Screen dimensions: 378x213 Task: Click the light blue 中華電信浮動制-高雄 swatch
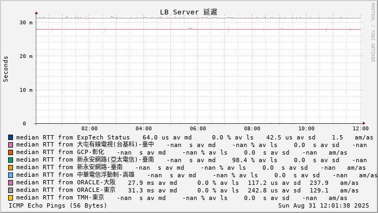tap(10, 175)
